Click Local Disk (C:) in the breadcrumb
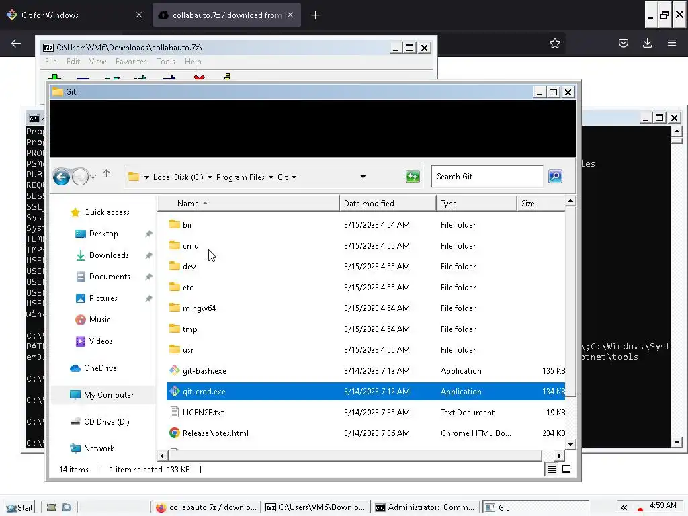This screenshot has height=516, width=688. (178, 177)
